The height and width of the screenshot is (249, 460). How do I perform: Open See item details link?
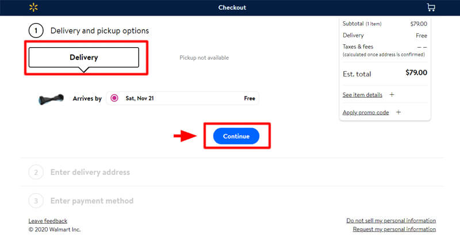362,95
